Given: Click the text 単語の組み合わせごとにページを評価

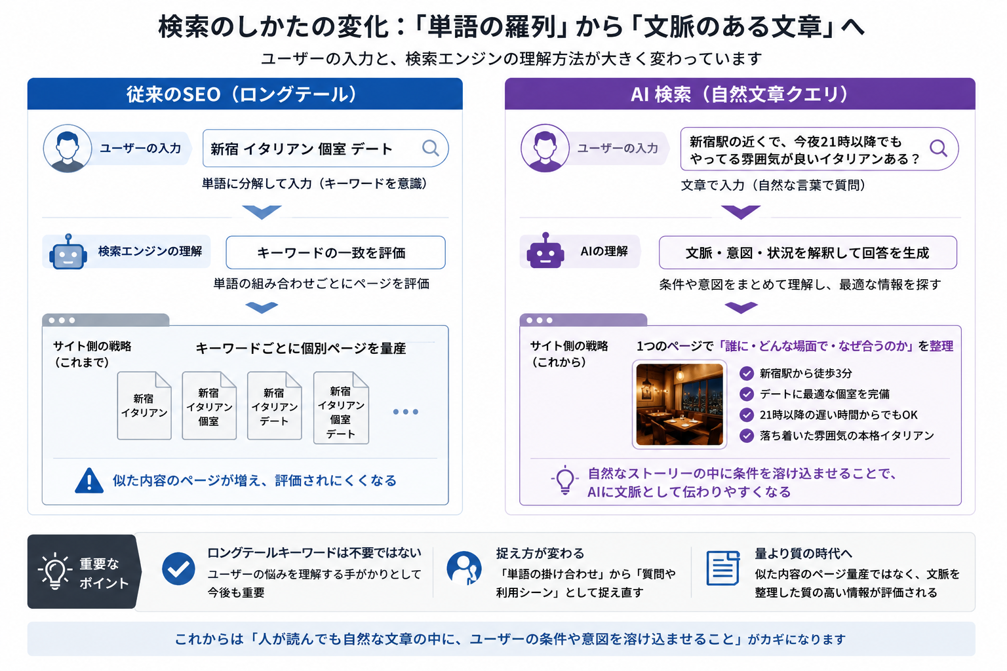Looking at the screenshot, I should [x=321, y=283].
